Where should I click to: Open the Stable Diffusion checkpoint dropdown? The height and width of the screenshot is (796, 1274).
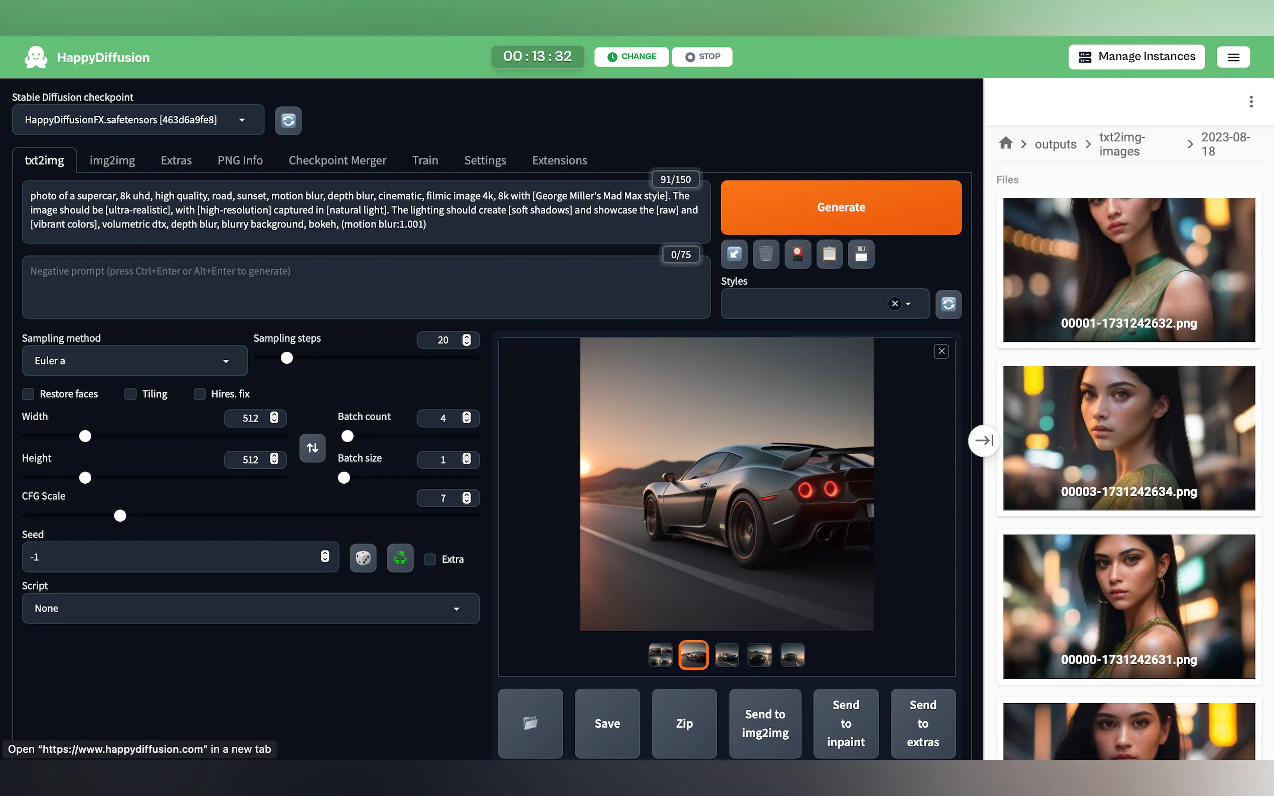point(138,120)
